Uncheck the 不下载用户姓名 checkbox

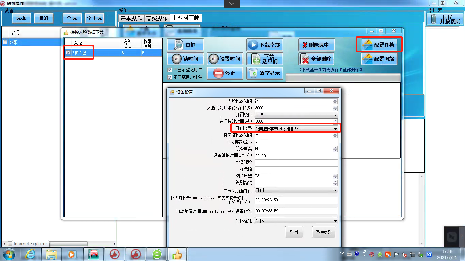click(170, 77)
